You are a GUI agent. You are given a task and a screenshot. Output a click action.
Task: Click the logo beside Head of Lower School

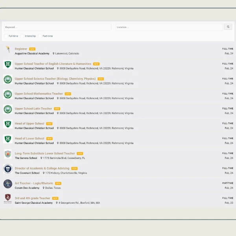click(8, 139)
